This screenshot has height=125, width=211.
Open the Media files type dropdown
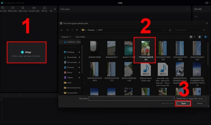[x=191, y=98]
